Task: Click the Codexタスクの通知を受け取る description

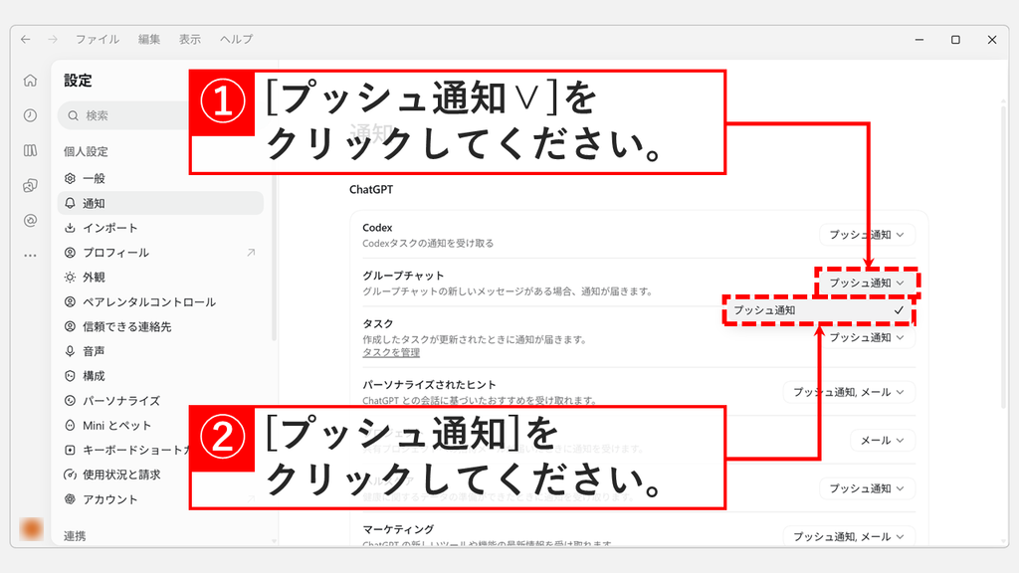Action: point(428,243)
